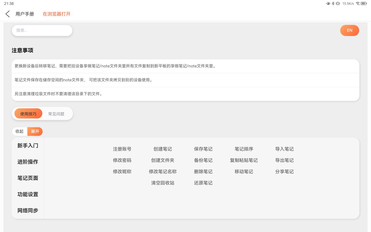
Task: Open the 创建笔记 help topic
Action: tap(162, 149)
